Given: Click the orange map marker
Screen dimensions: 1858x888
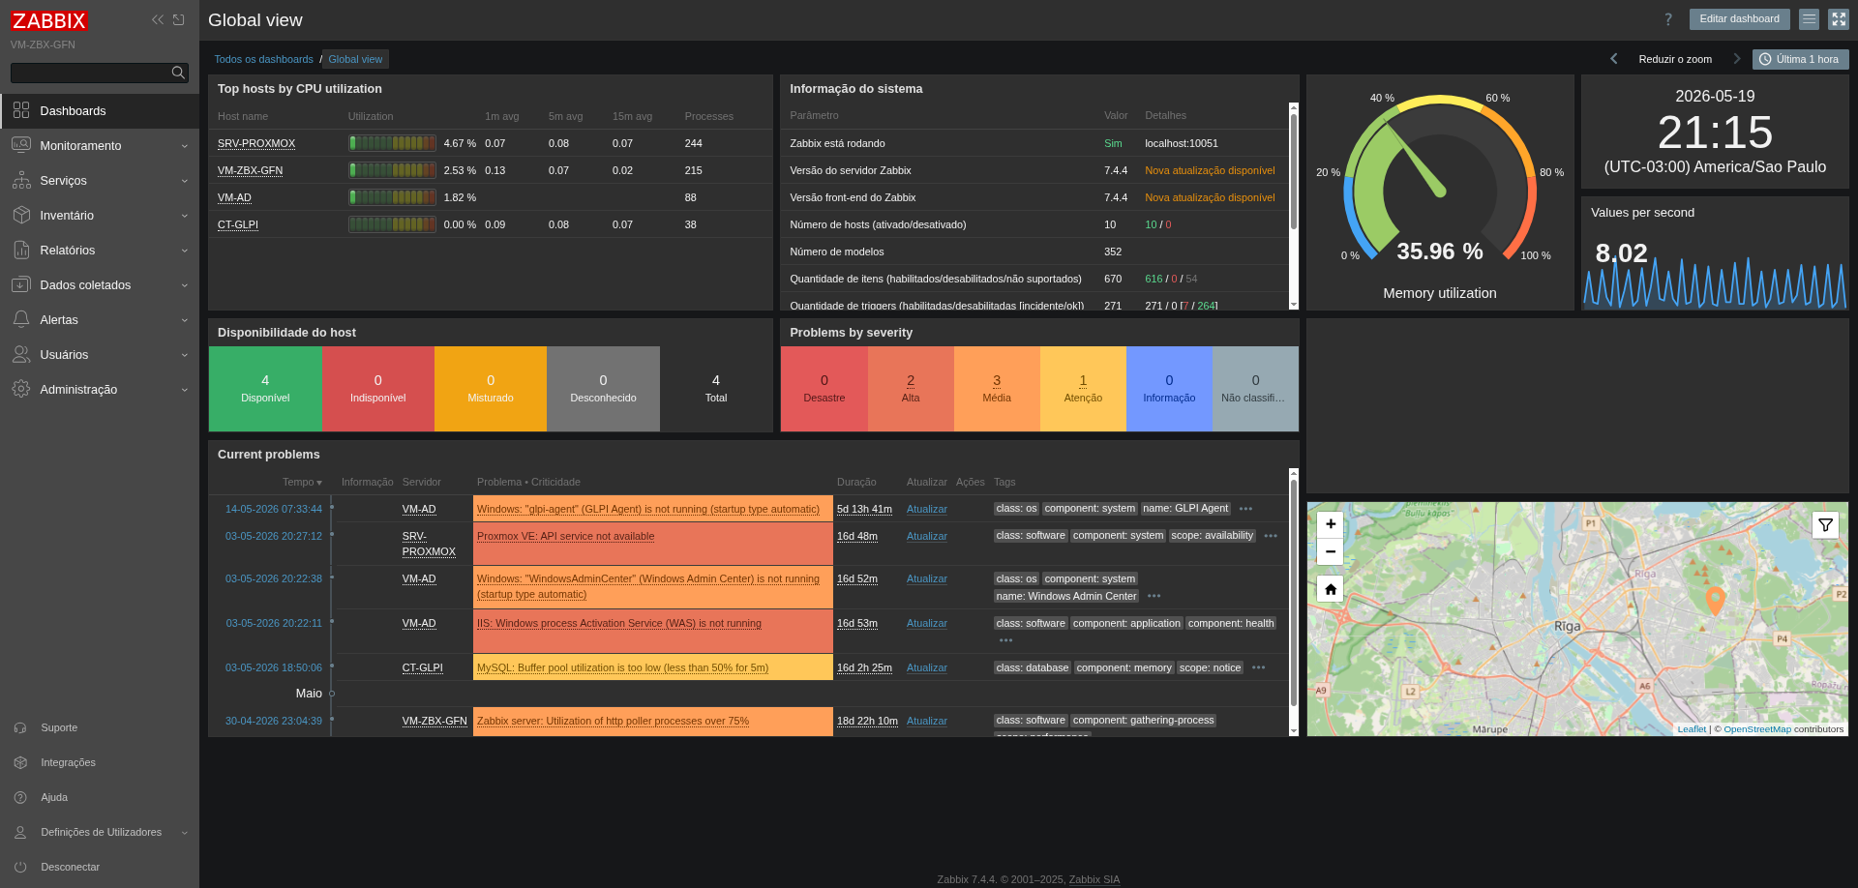Looking at the screenshot, I should 1715,601.
